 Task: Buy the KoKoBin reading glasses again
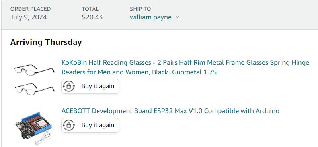(x=90, y=86)
